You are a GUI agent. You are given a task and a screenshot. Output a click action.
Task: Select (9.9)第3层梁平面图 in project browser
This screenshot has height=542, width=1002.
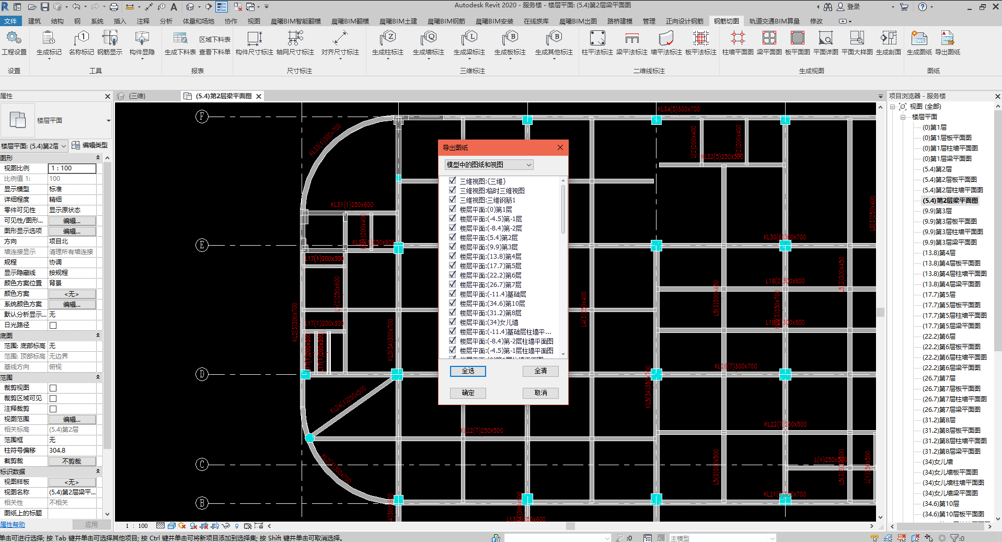pyautogui.click(x=950, y=242)
